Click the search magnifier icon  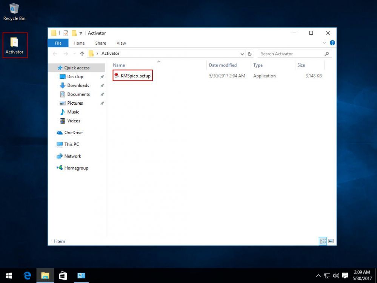tap(326, 54)
